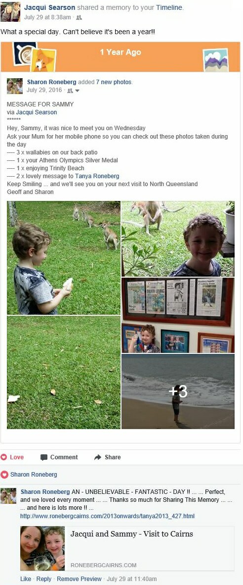This screenshot has width=243, height=585.
Task: Open Sharon Roneberg's avatar in the memory post
Action: point(14,86)
